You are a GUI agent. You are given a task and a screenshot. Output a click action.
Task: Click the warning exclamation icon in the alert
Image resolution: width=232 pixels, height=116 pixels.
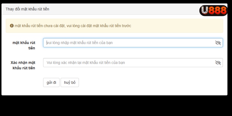[x=12, y=26]
